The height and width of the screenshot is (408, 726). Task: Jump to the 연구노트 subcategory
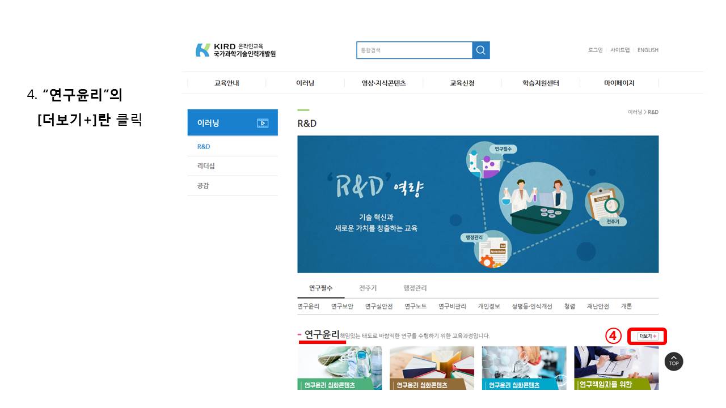(415, 307)
